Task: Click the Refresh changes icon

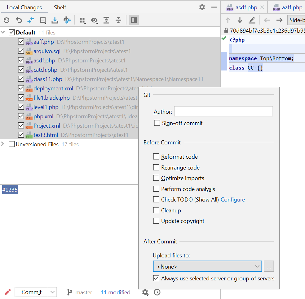Action: point(7,20)
